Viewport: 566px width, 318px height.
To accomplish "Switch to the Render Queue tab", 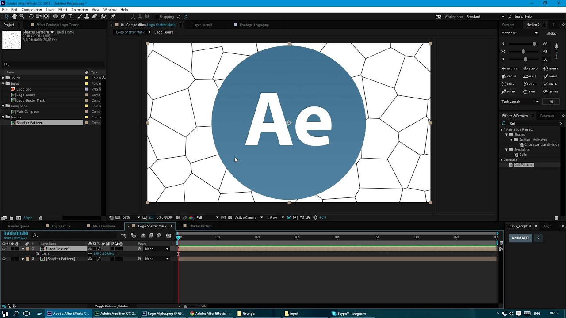I will [19, 226].
